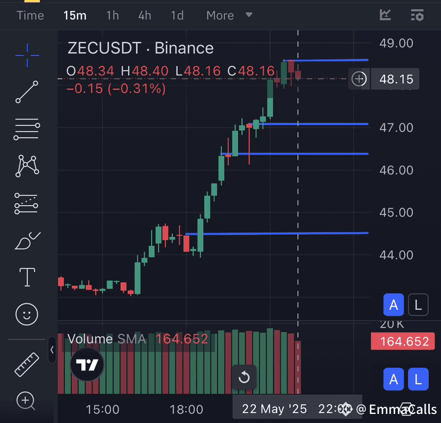Screen dimensions: 441x423
Task: Select the Text annotation tool
Action: (27, 277)
